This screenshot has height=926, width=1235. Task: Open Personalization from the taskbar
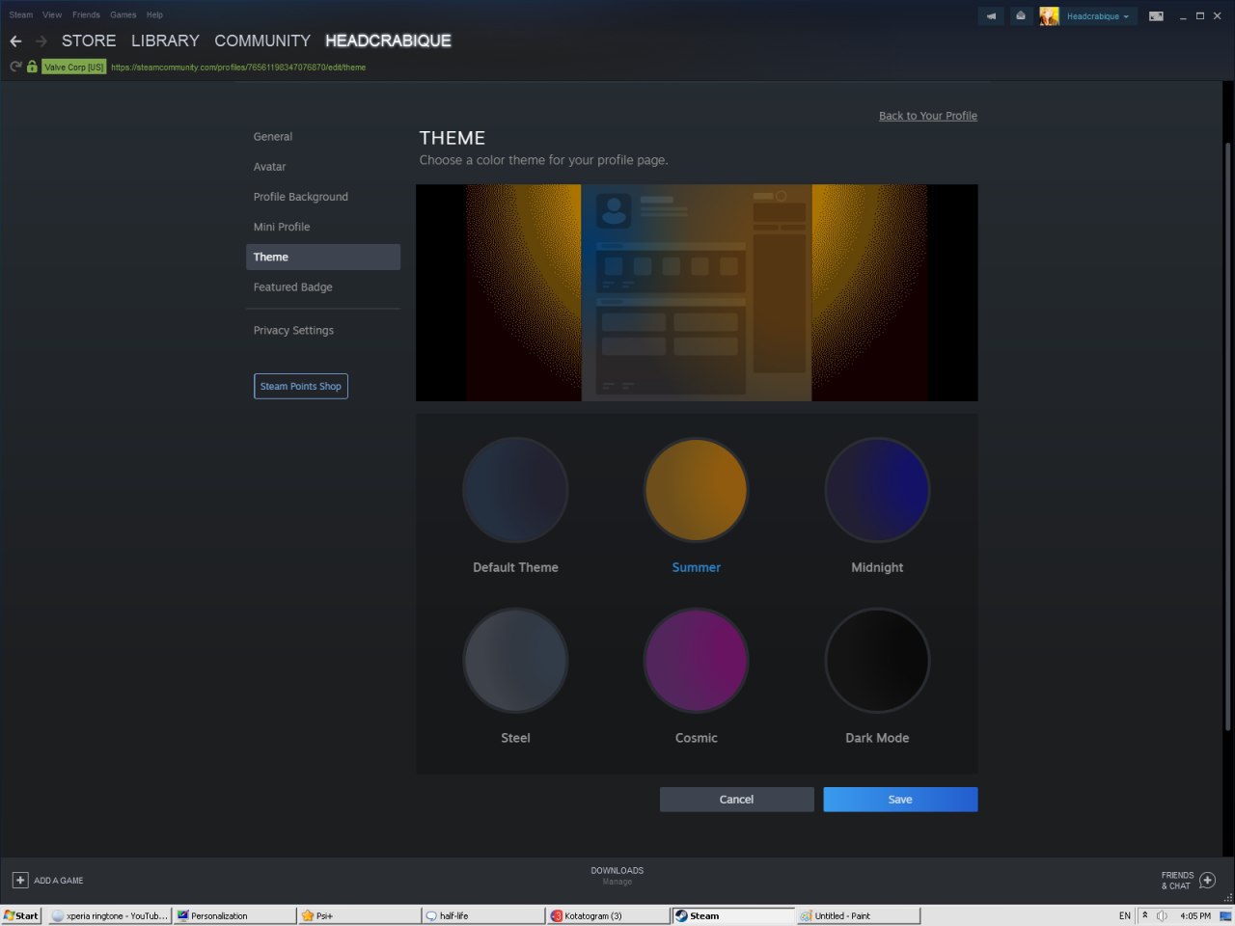(234, 915)
